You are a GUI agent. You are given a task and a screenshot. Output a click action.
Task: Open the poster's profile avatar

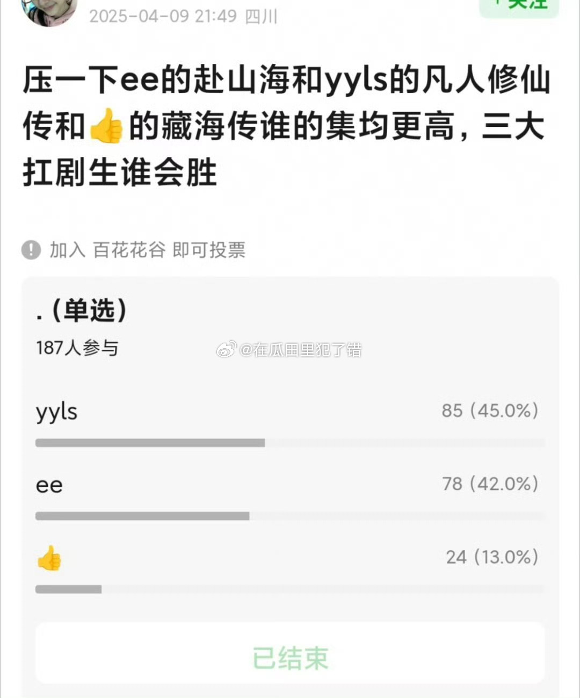point(49,10)
